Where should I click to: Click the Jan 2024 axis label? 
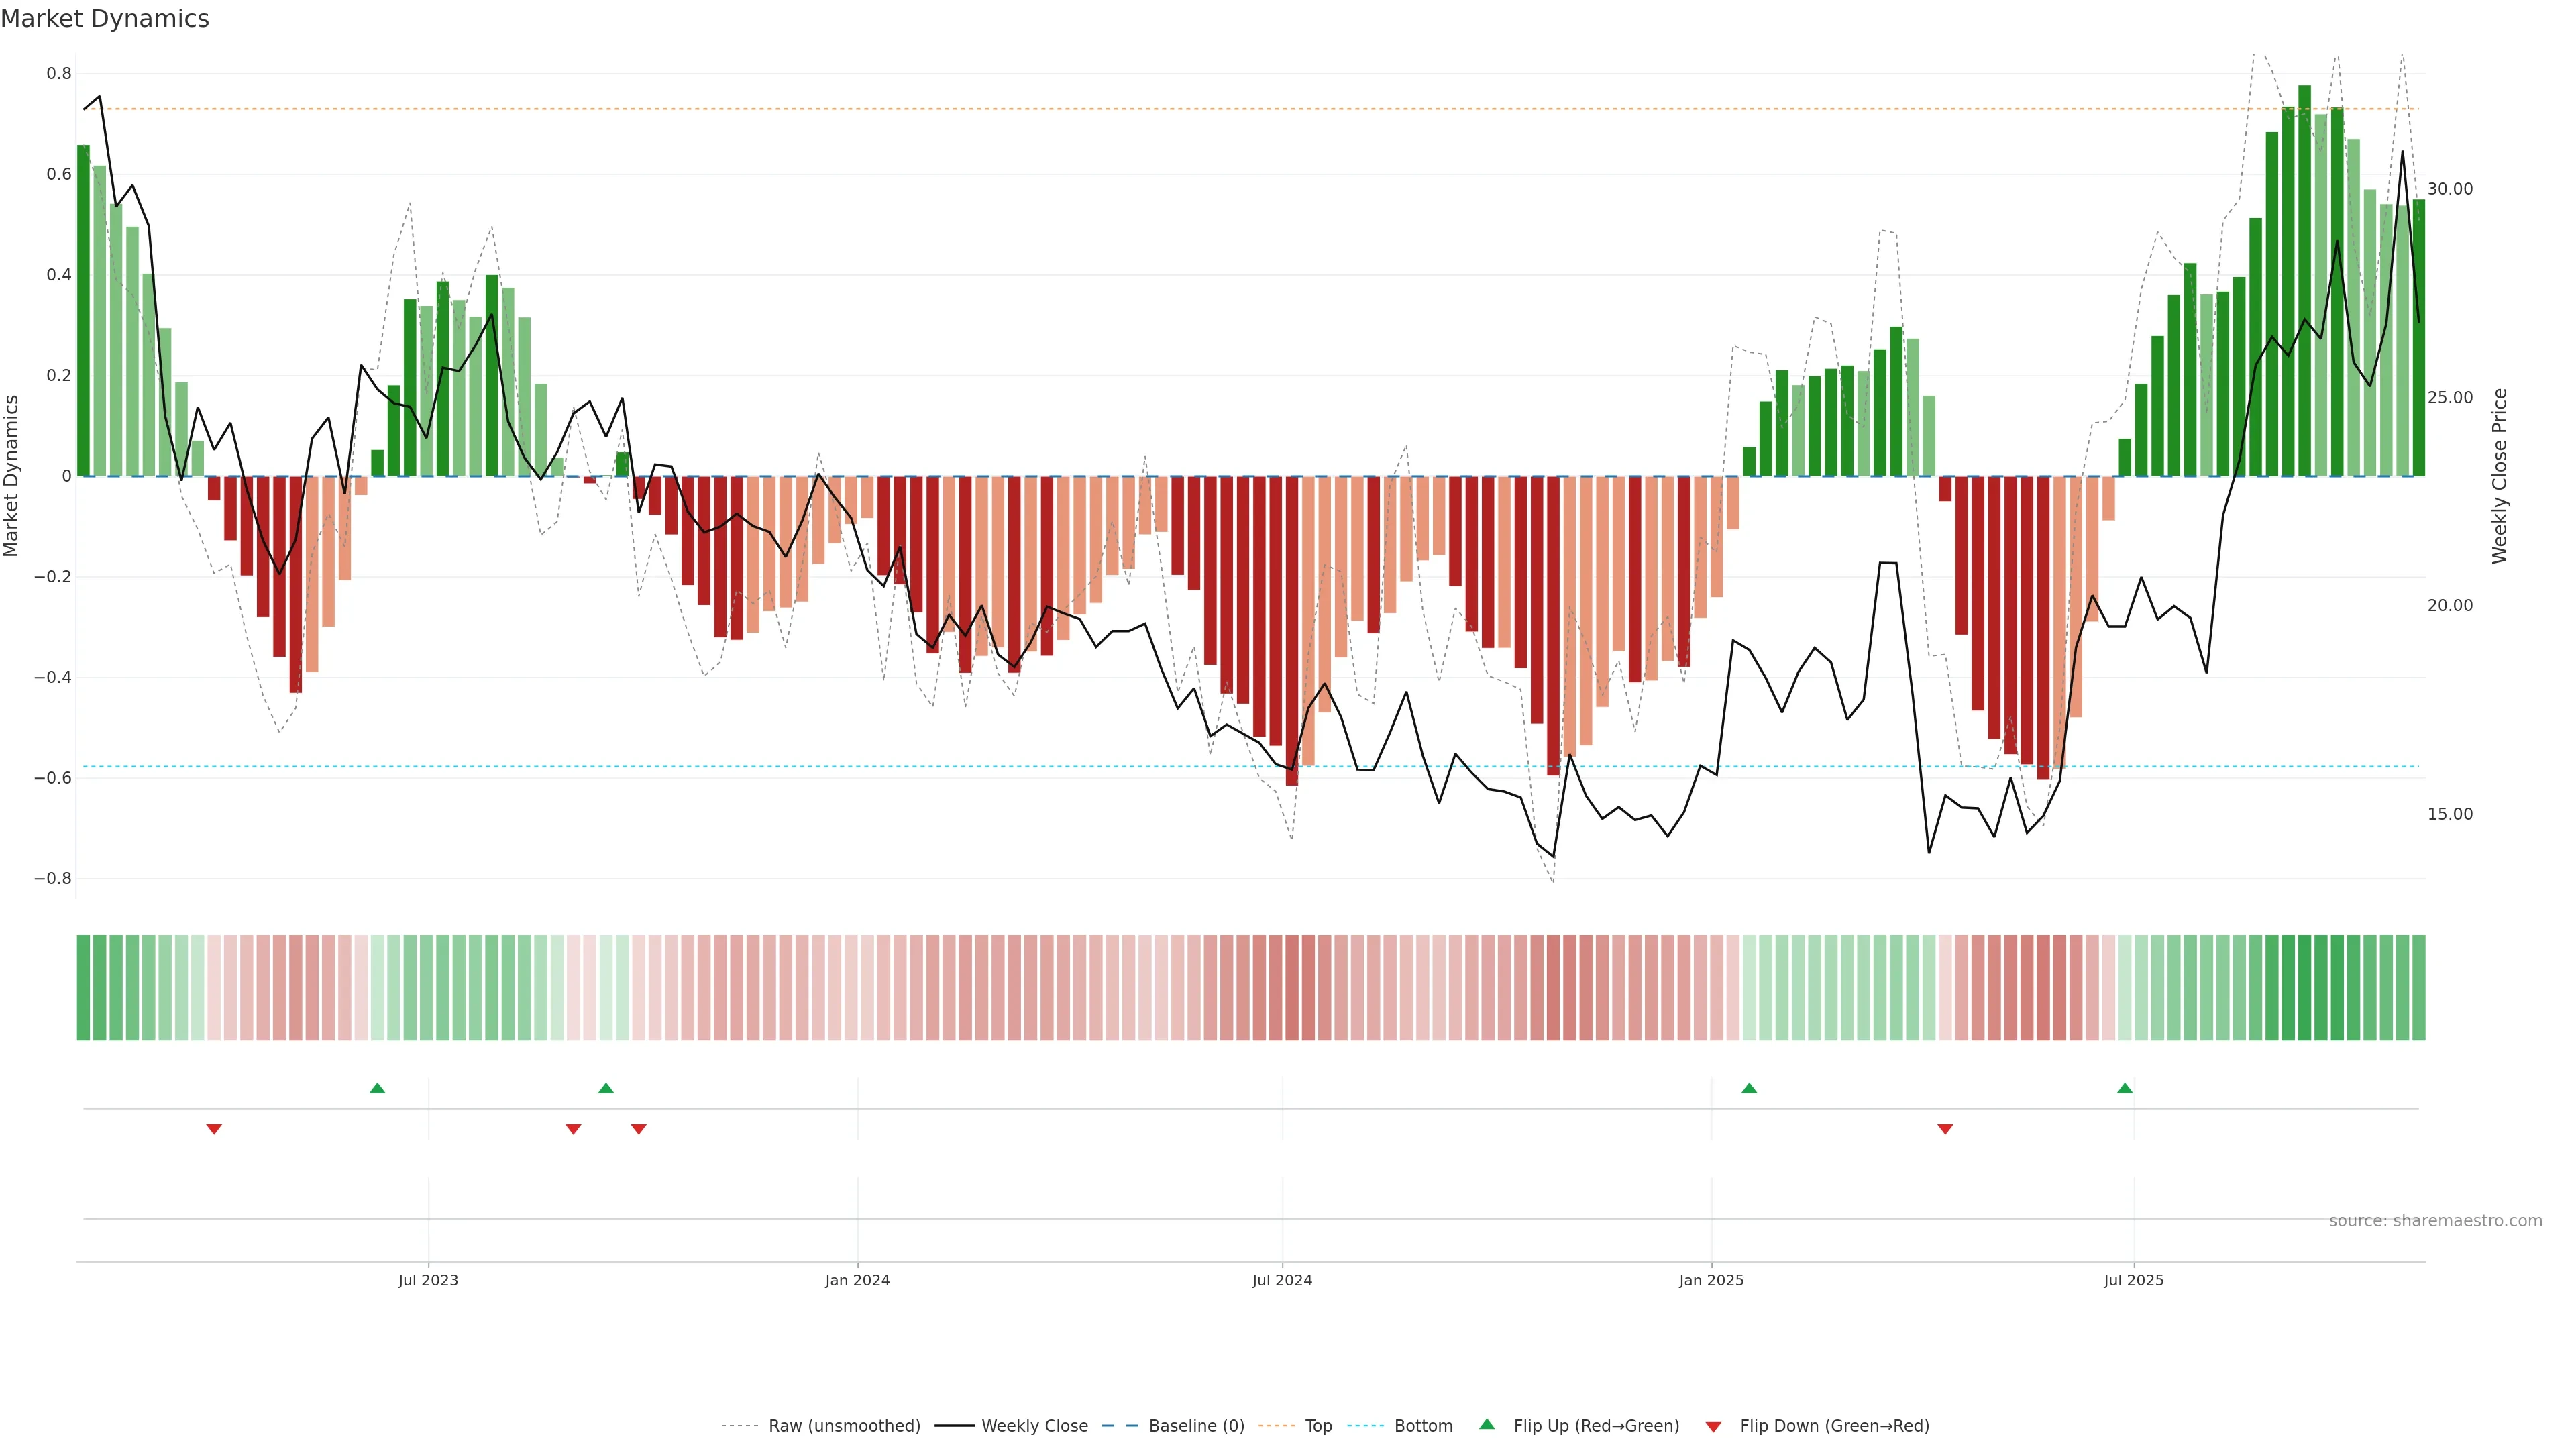[x=857, y=1280]
